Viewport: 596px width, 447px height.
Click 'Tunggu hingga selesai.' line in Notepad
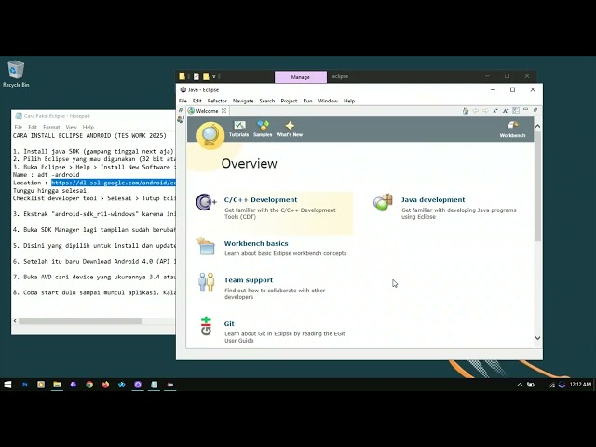[x=51, y=190]
